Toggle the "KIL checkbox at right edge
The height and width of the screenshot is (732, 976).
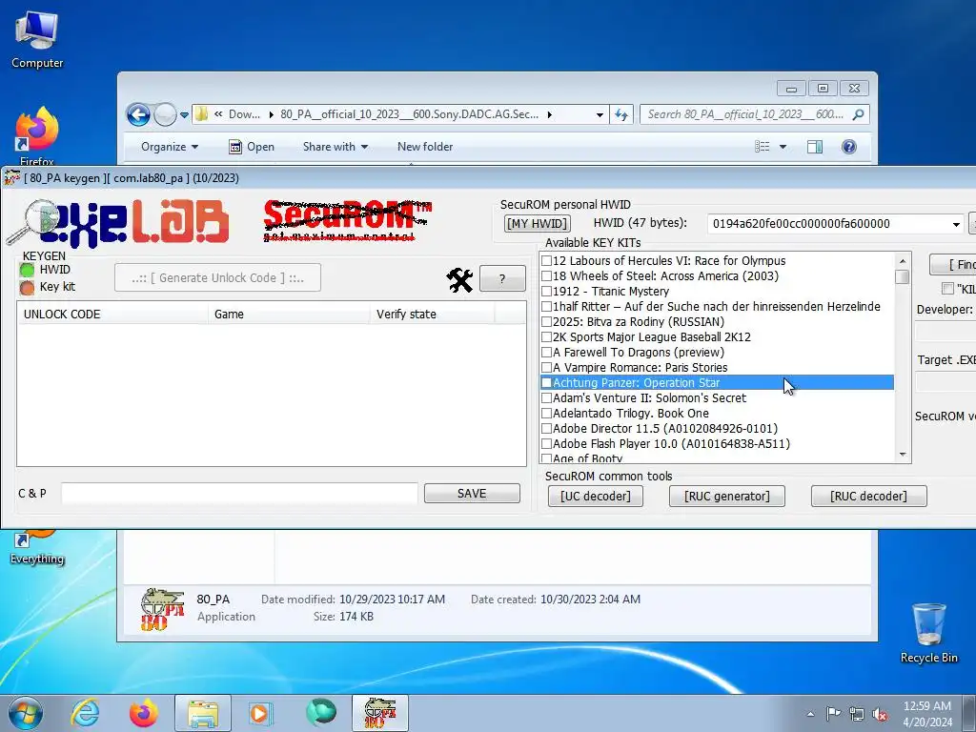pos(948,289)
